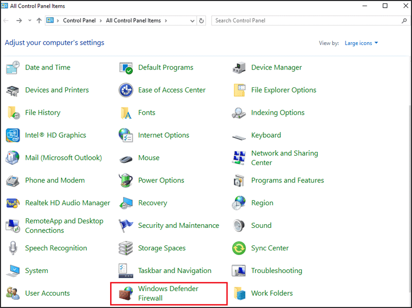Open the Network and Sharing Center icon

tap(239, 158)
